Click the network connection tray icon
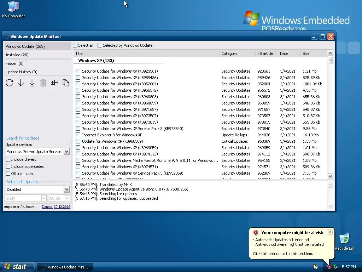362x272 pixels. [336, 267]
